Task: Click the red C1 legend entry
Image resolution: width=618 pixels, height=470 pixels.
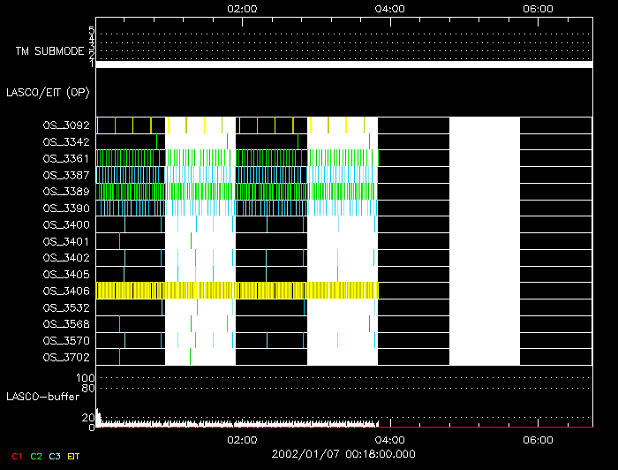Action: coord(16,454)
